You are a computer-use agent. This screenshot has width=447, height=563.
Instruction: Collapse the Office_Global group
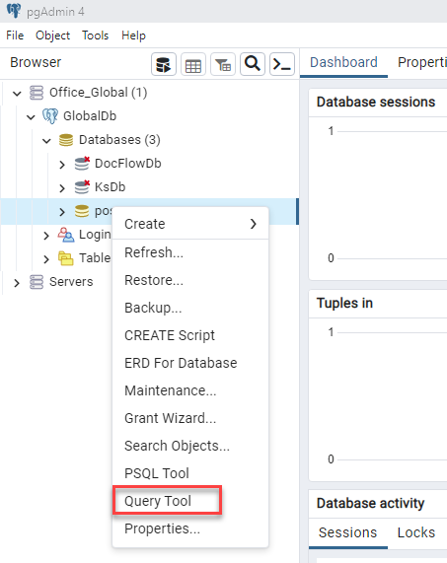[17, 94]
